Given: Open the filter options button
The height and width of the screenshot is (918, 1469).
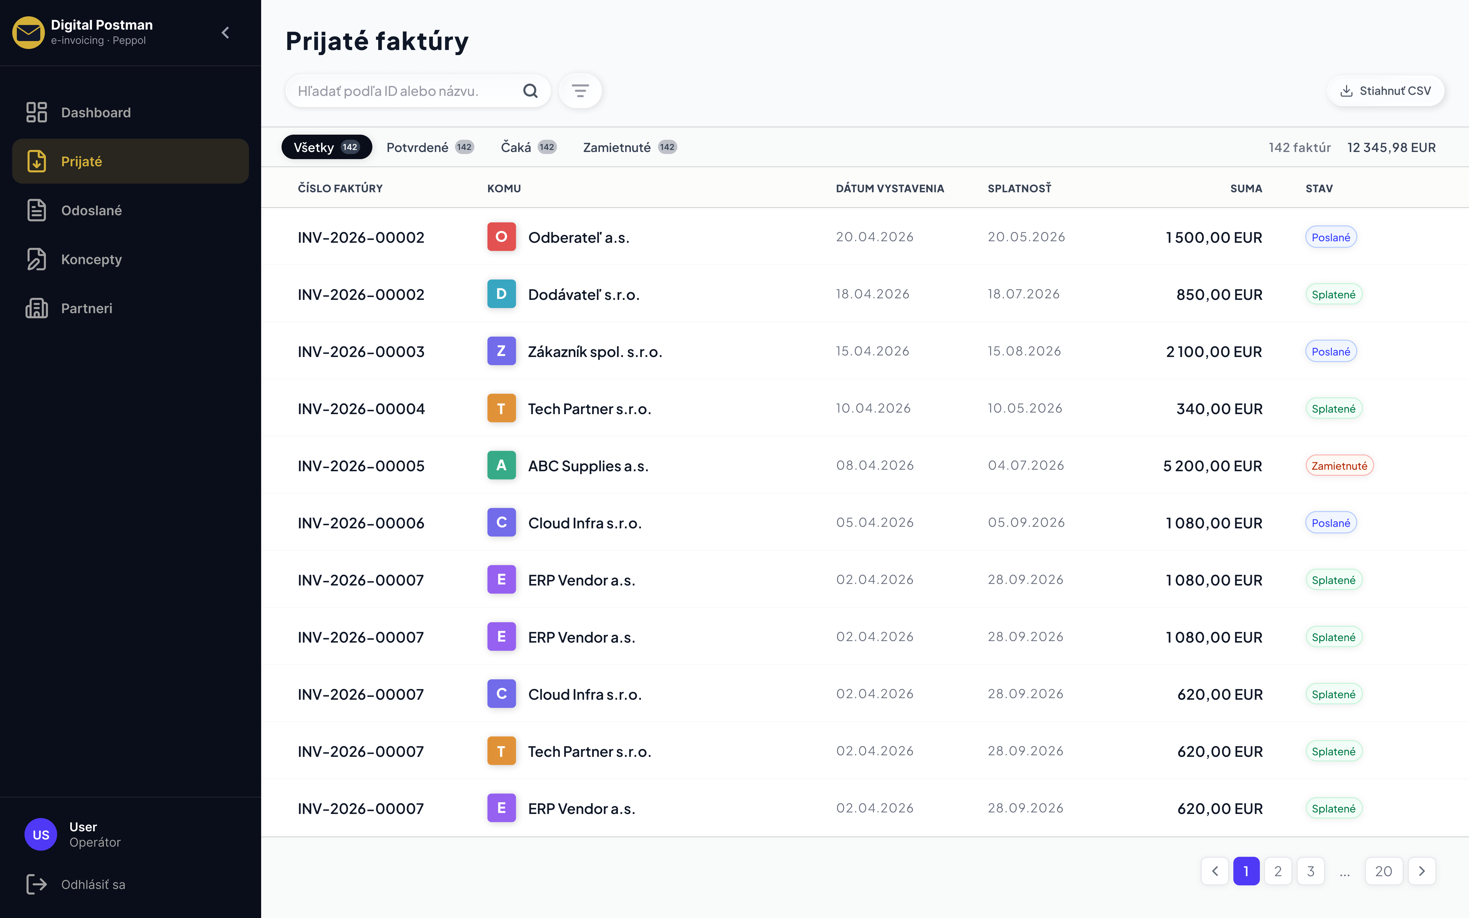Looking at the screenshot, I should coord(580,91).
